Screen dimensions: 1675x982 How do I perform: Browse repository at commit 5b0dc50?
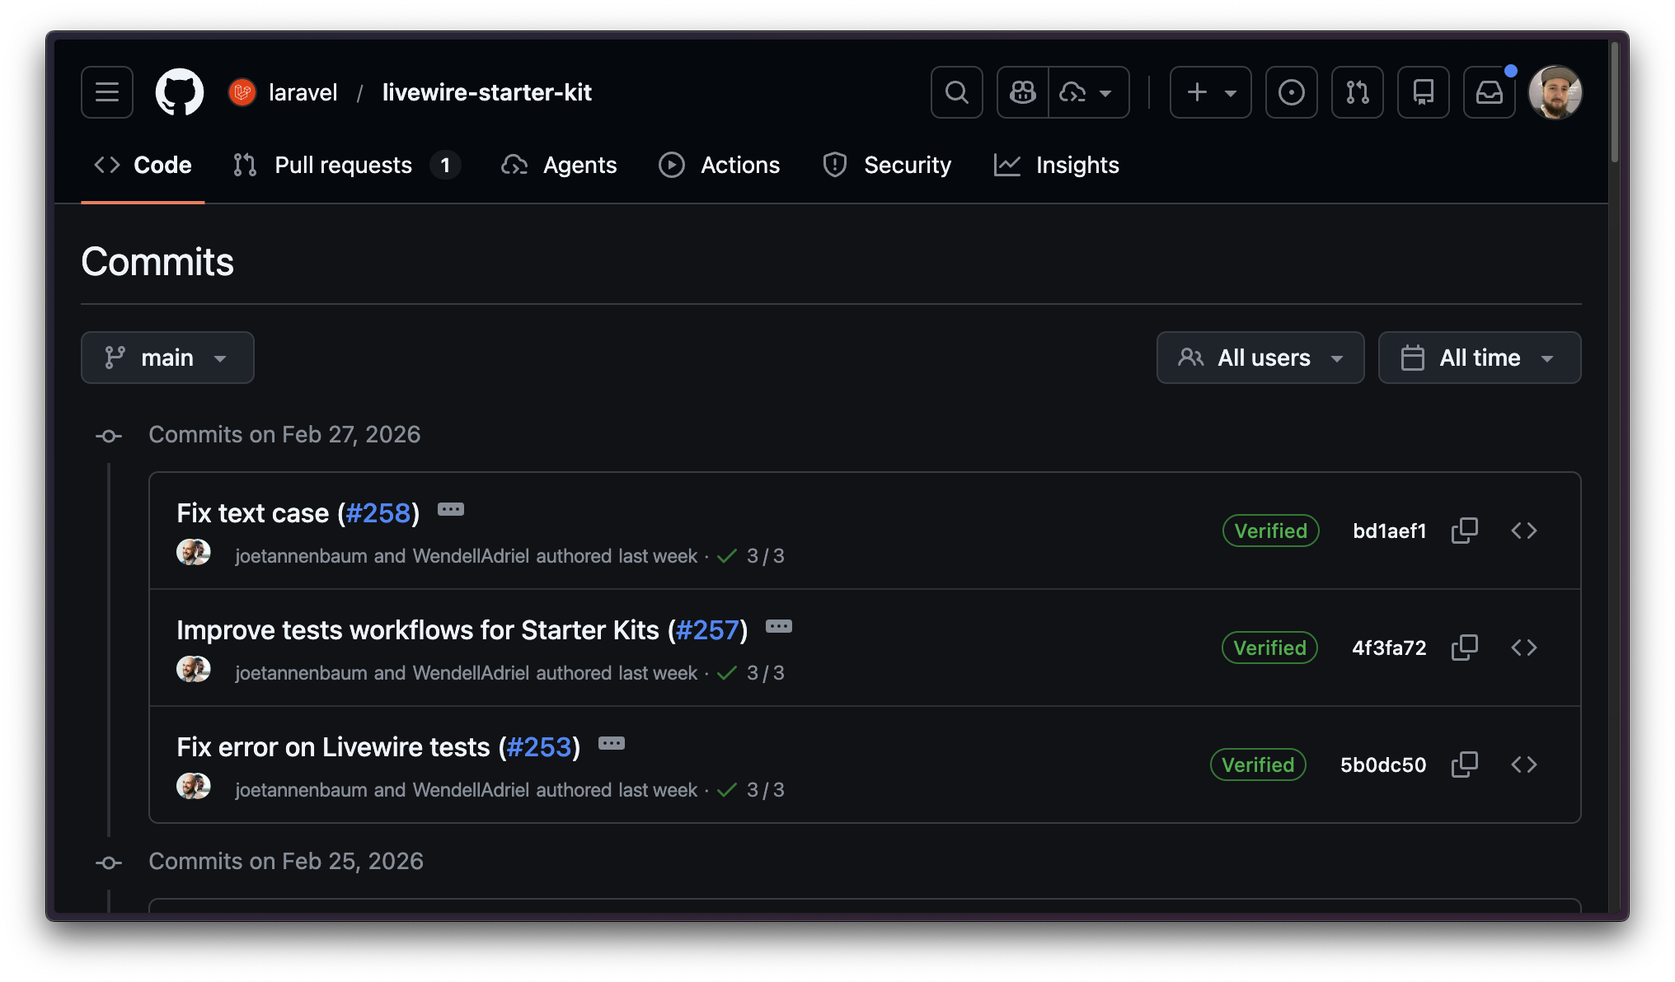click(1524, 765)
